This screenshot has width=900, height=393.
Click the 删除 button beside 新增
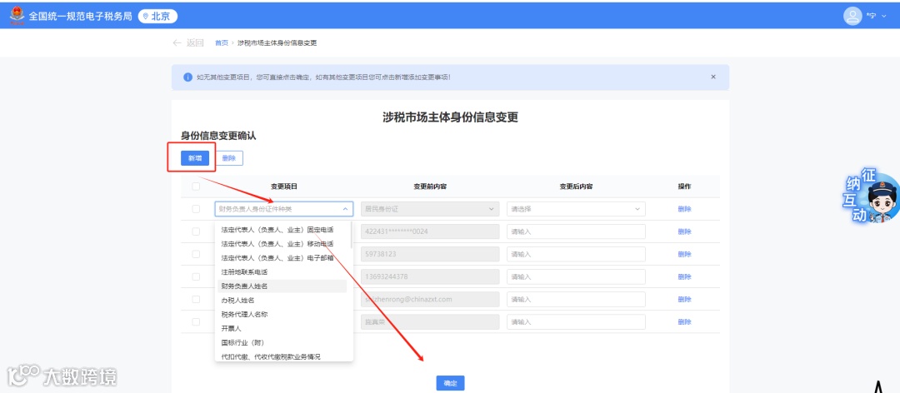pos(229,157)
